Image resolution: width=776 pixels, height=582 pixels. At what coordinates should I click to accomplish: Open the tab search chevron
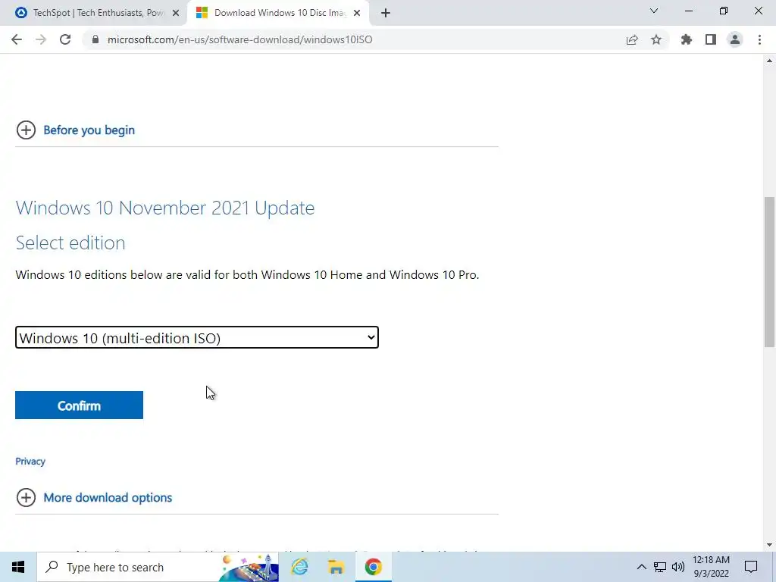tap(654, 11)
